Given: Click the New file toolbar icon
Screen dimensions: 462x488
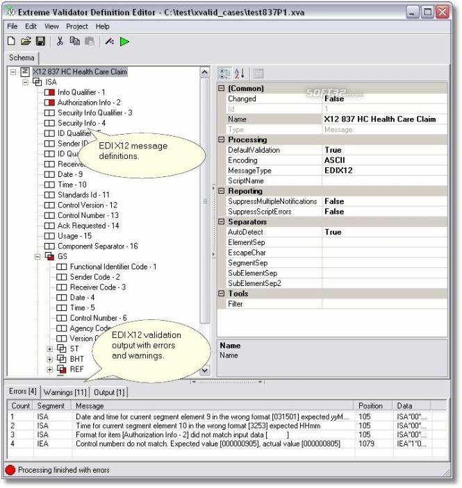Looking at the screenshot, I should pyautogui.click(x=11, y=41).
